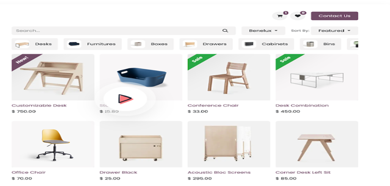Select the Furnitures category icon

74,44
